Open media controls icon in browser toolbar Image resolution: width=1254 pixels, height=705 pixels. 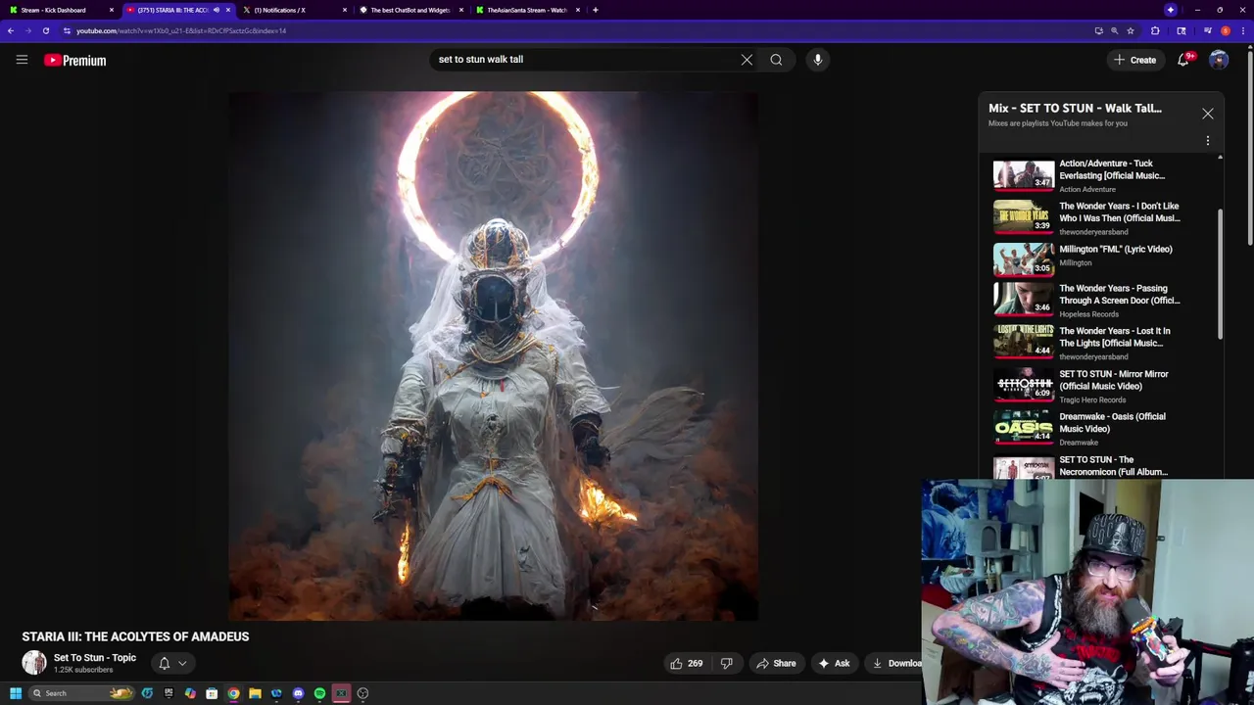(x=1207, y=30)
